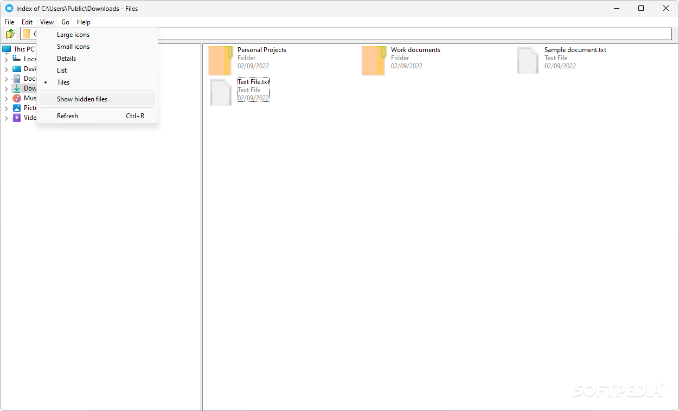Click the Text File.txt name label
Viewport: 679px width, 411px height.
[253, 82]
